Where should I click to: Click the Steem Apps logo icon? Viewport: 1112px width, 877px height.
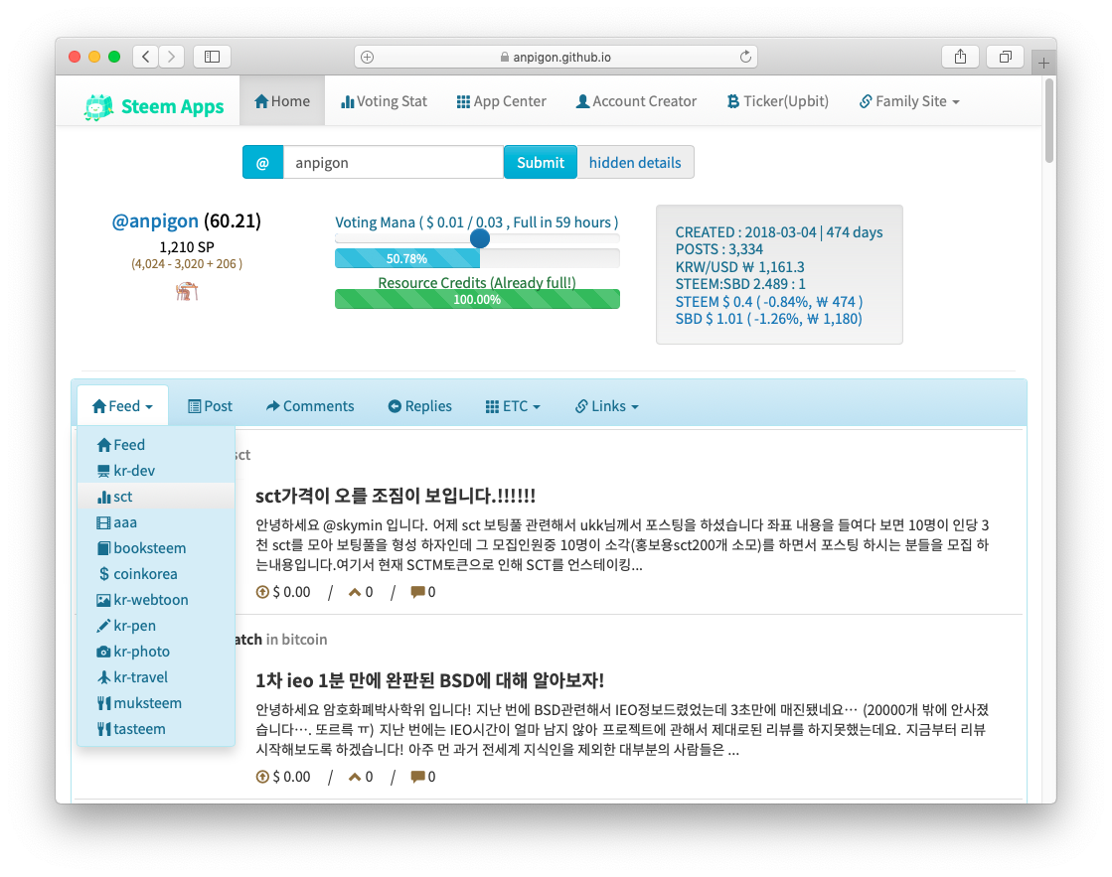point(98,106)
